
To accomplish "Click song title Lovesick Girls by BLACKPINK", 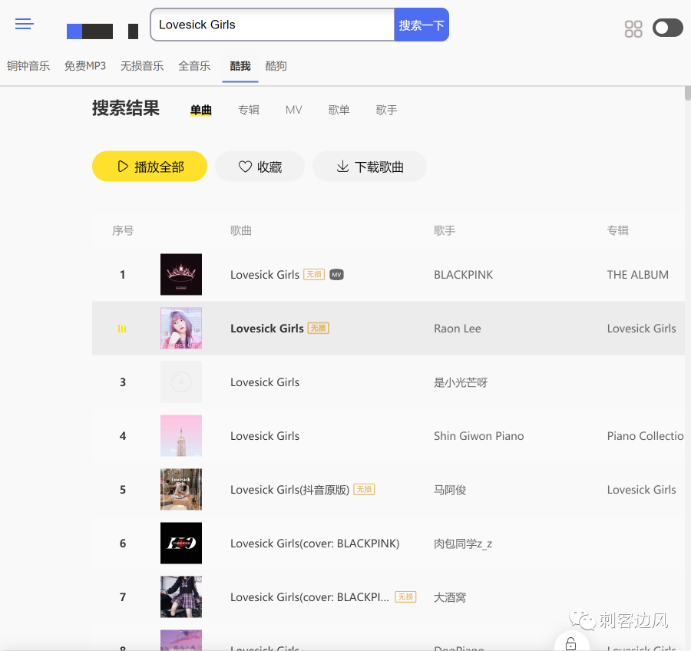I will click(265, 275).
